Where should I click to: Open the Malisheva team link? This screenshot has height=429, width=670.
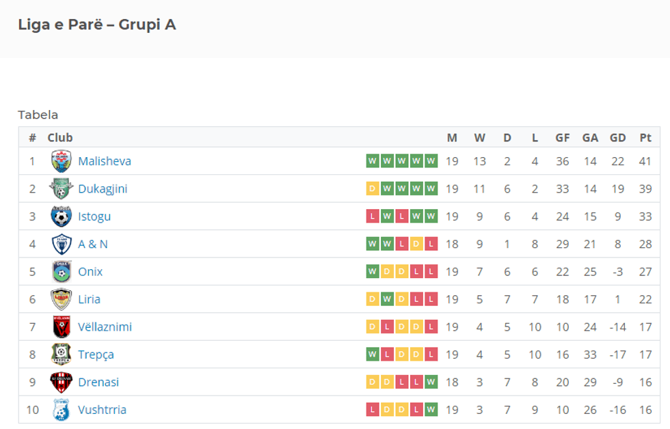[105, 161]
